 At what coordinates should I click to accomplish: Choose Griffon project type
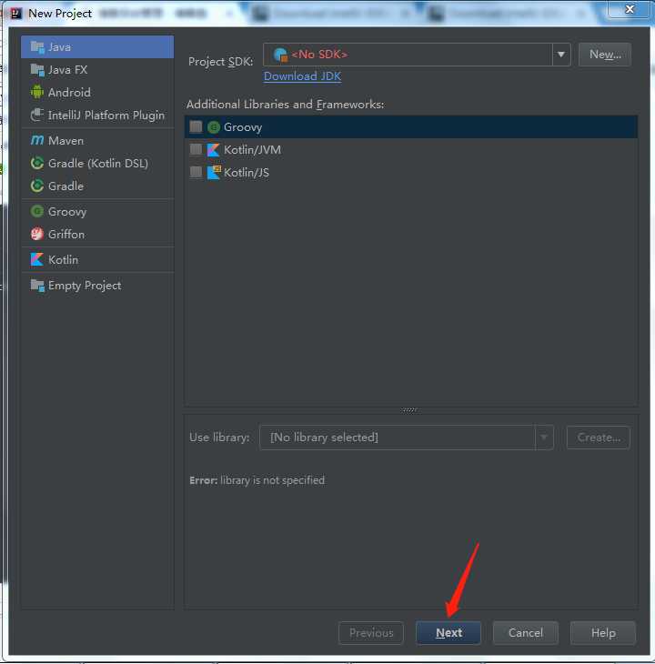[97, 234]
